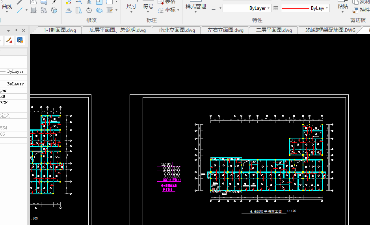The width and height of the screenshot is (370, 225).
Task: Click the hatch fill tool icon
Action: [33, 10]
